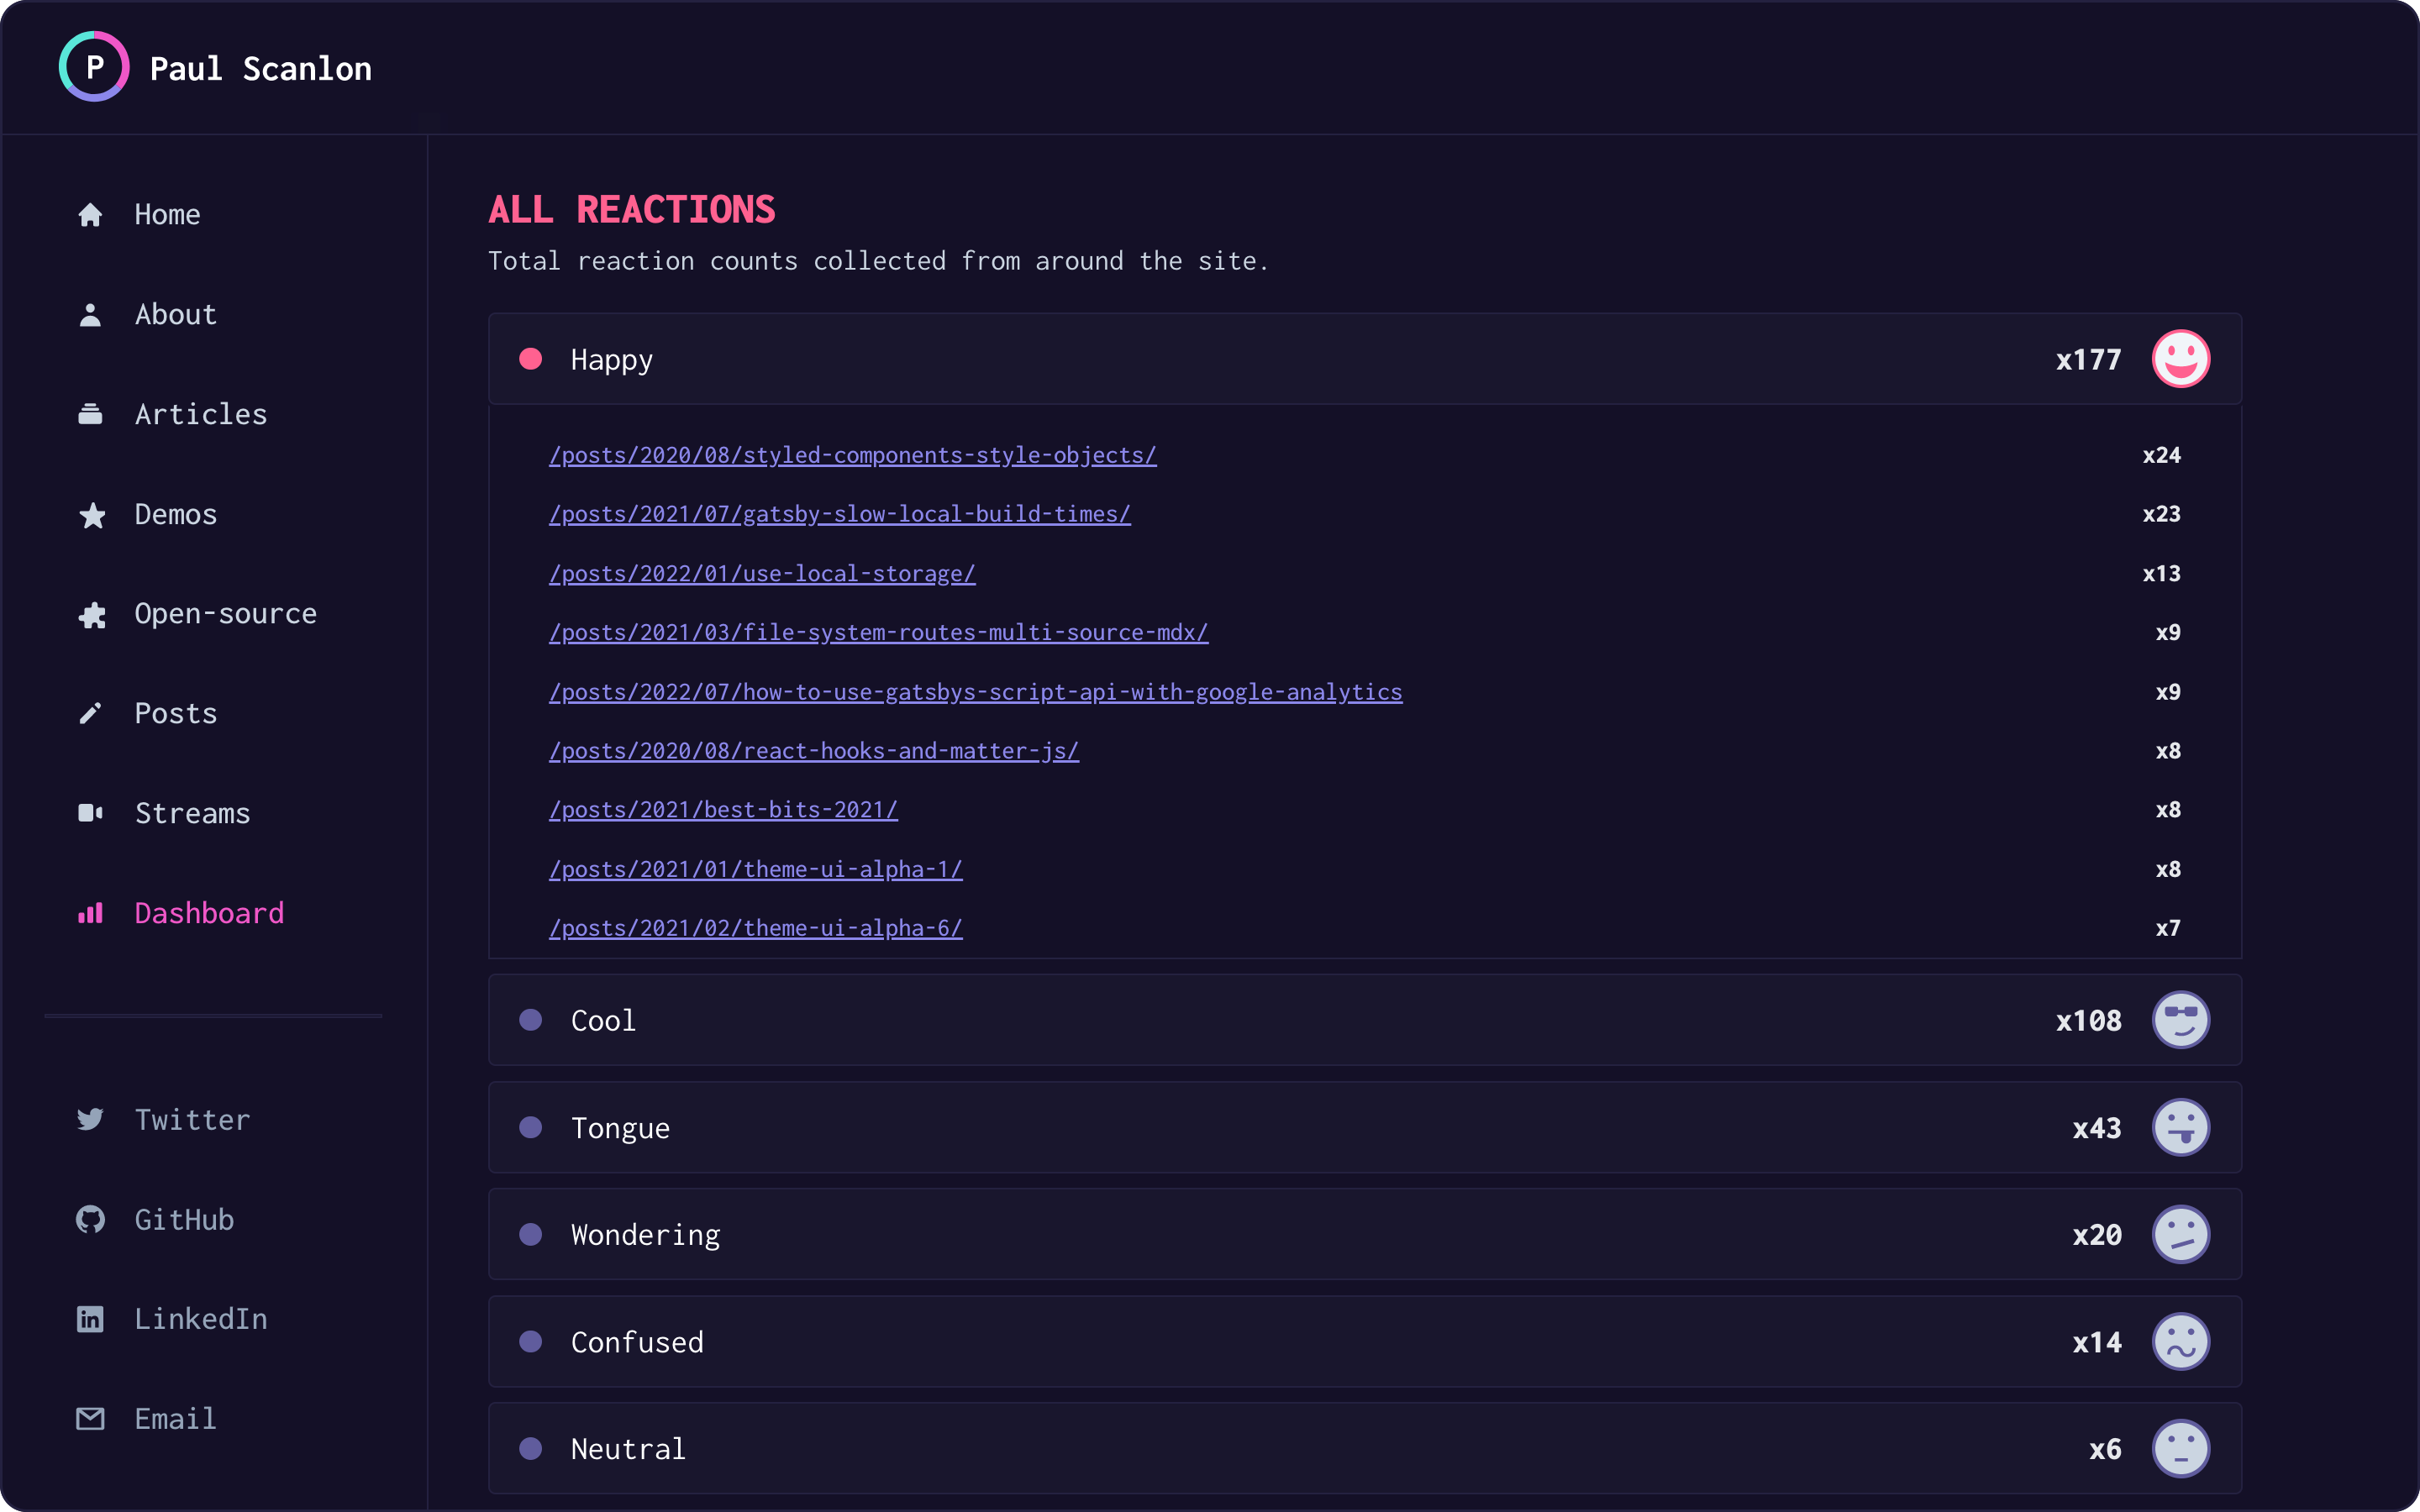Switch to the About page
This screenshot has height=1512, width=2420.
[175, 314]
